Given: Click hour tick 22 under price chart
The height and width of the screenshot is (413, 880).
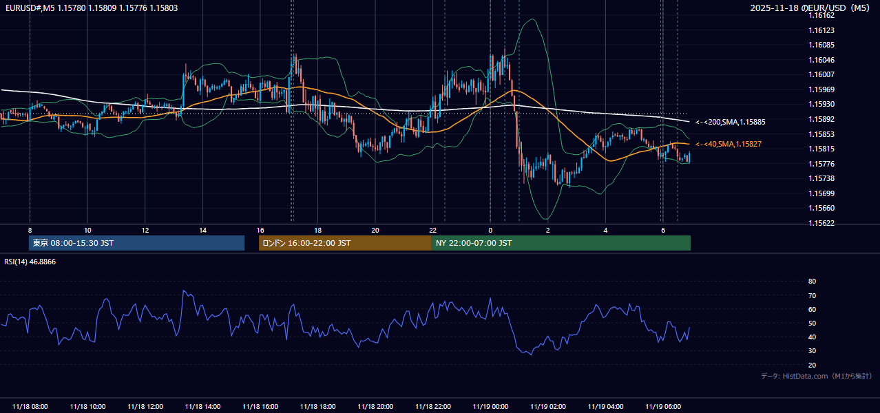Looking at the screenshot, I should [x=433, y=230].
